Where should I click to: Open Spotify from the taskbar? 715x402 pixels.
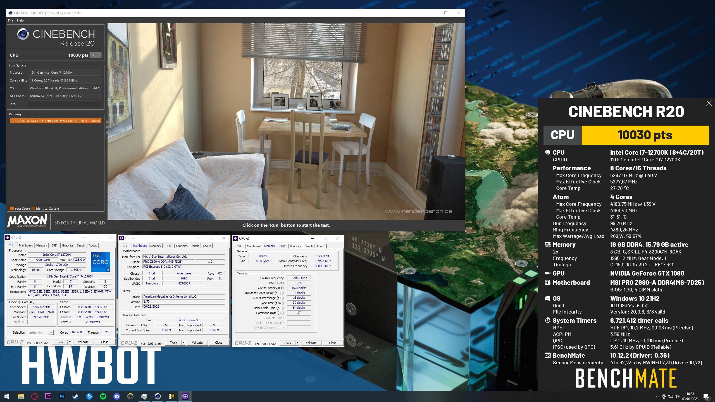(x=103, y=396)
